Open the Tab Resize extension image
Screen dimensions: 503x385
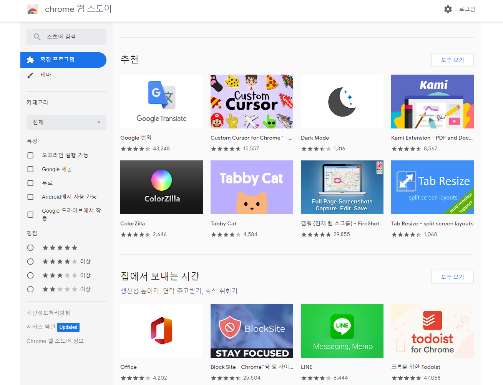pos(432,187)
